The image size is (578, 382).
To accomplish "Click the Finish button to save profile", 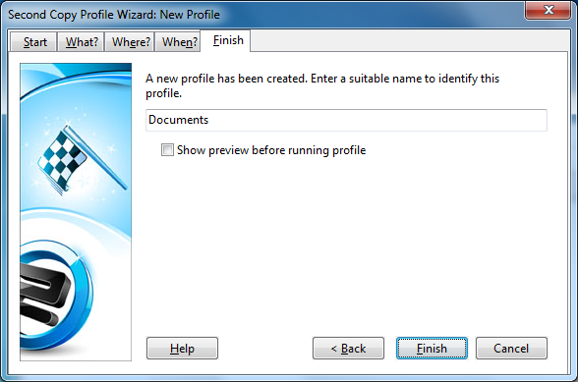I will (432, 348).
